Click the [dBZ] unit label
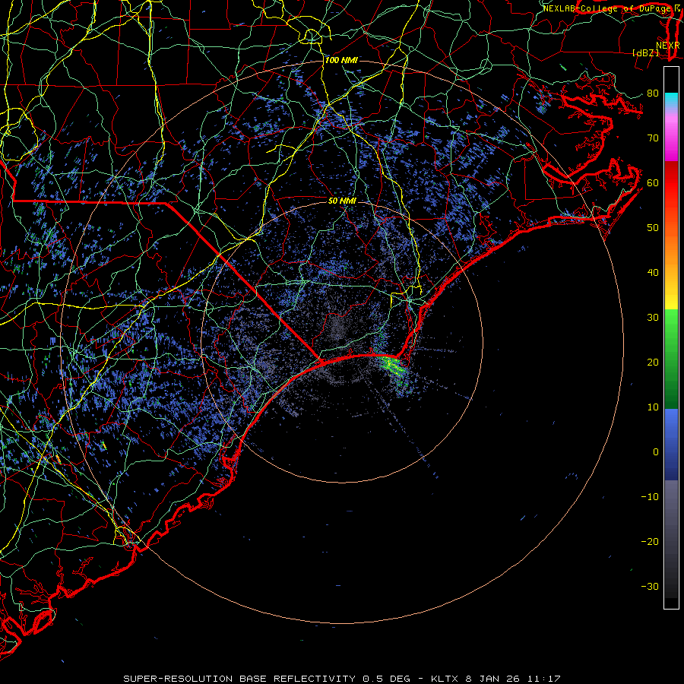The image size is (684, 684). point(645,52)
